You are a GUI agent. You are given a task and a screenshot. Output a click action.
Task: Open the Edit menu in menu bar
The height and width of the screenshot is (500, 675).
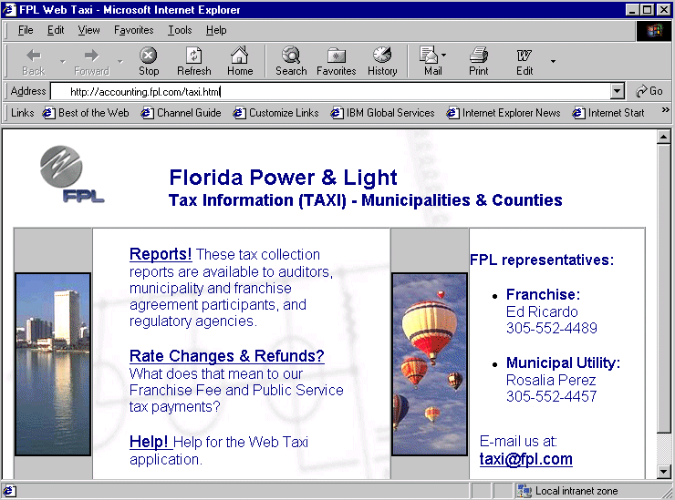click(x=56, y=30)
